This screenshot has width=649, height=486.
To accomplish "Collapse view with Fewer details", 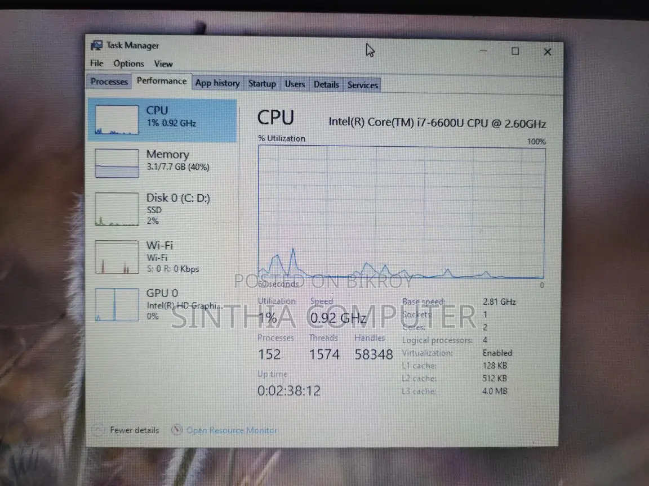I will click(135, 430).
